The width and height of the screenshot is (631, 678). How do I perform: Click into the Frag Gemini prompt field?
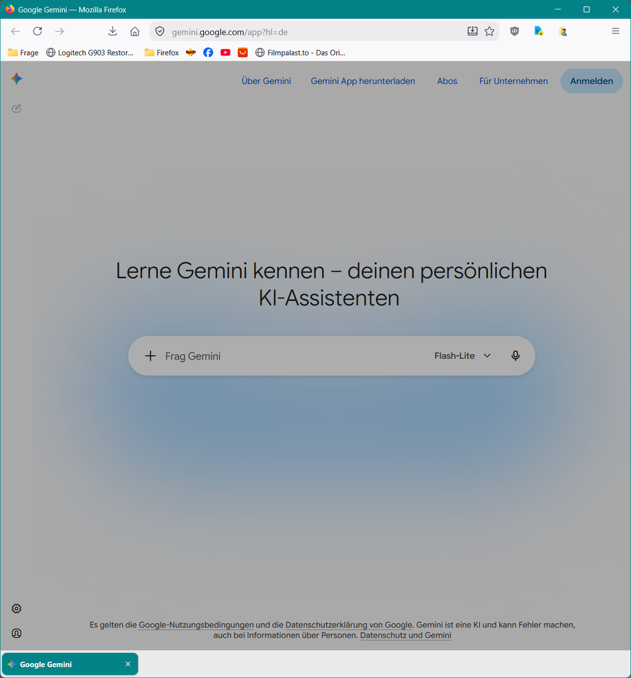coord(293,356)
